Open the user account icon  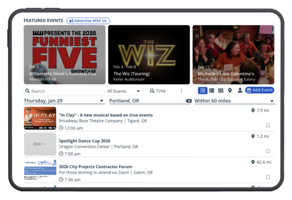click(240, 90)
